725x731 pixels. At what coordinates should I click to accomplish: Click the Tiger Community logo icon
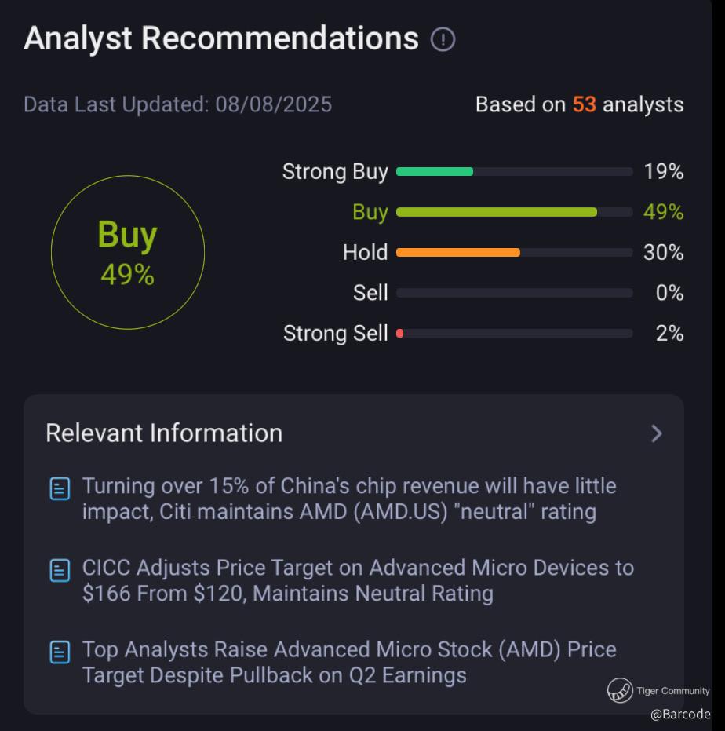pos(620,690)
